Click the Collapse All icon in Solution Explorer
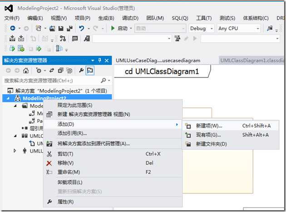 point(60,70)
